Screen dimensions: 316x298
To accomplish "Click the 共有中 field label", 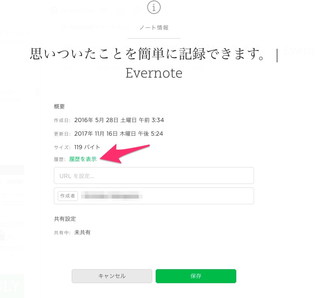I will point(62,233).
